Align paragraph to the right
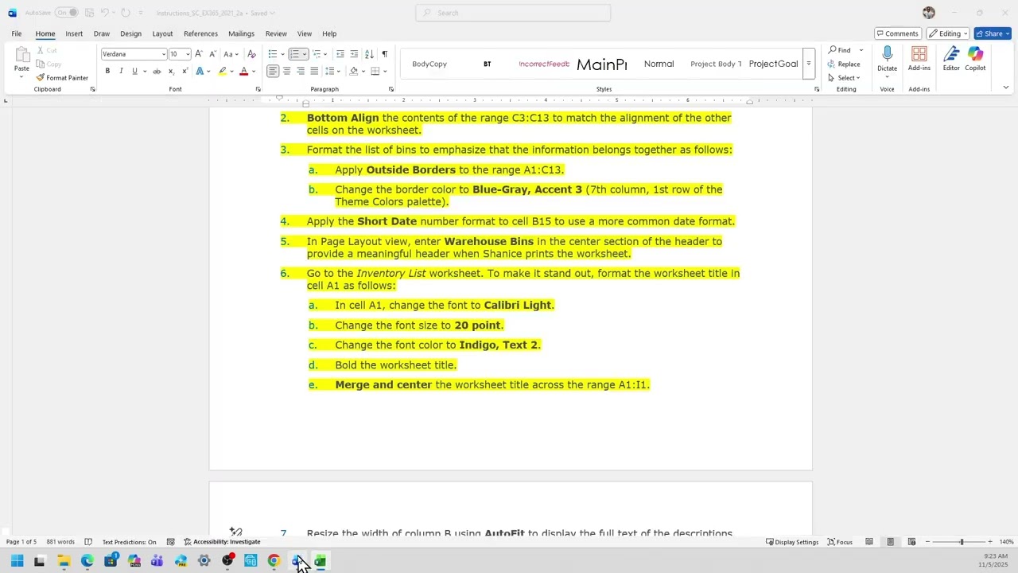This screenshot has width=1018, height=573. (300, 71)
